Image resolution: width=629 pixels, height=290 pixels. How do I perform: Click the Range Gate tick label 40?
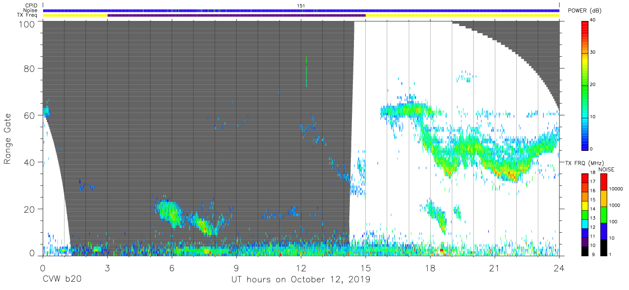[x=29, y=162]
